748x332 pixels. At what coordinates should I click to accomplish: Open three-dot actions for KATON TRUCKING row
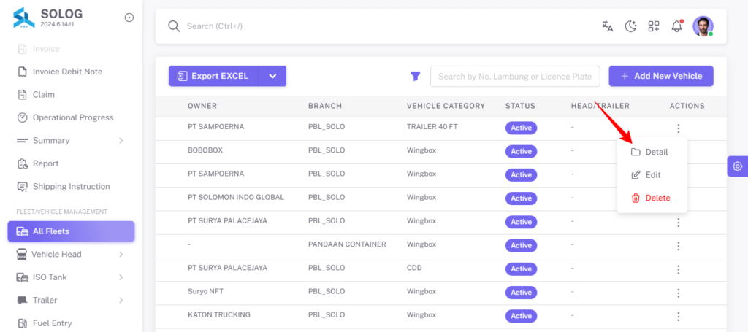click(x=678, y=317)
